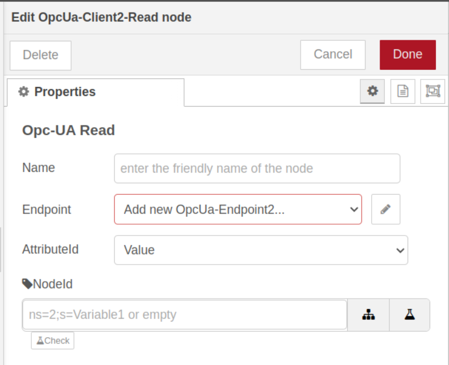The height and width of the screenshot is (365, 449).
Task: Click the AttributeId field label
Action: click(x=50, y=249)
